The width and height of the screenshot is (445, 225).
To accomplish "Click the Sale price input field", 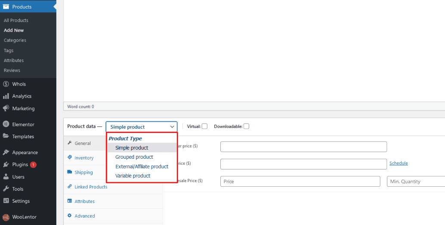I will click(x=303, y=164).
